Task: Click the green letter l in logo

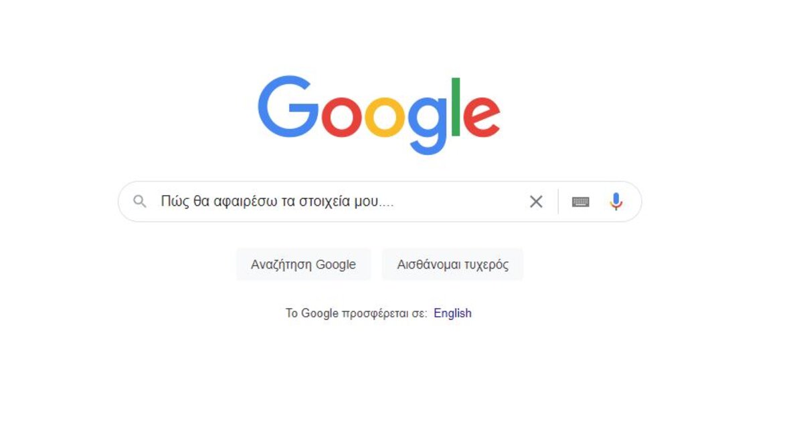Action: pos(456,107)
